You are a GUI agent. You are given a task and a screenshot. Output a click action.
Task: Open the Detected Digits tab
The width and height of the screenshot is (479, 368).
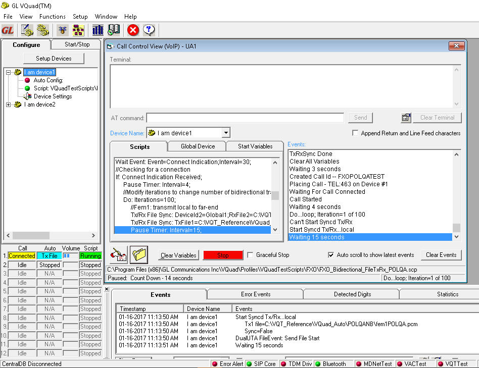point(352,294)
